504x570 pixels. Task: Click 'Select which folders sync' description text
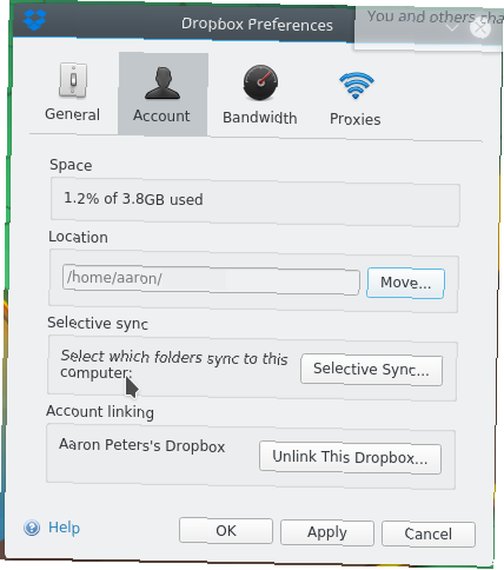[174, 365]
